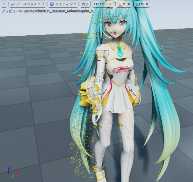Click the perspective icon on パースペクティブ button
This screenshot has height=182, width=193.
coord(13,4)
